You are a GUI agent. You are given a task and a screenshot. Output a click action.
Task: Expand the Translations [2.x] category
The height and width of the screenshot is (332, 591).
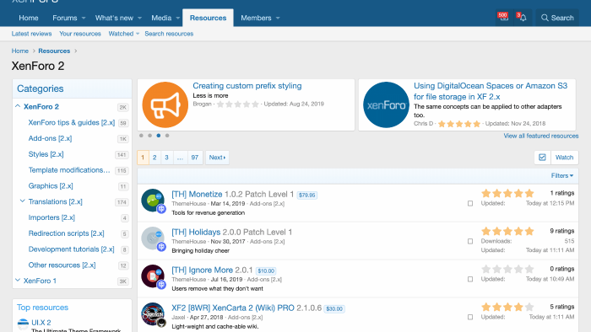coord(22,201)
